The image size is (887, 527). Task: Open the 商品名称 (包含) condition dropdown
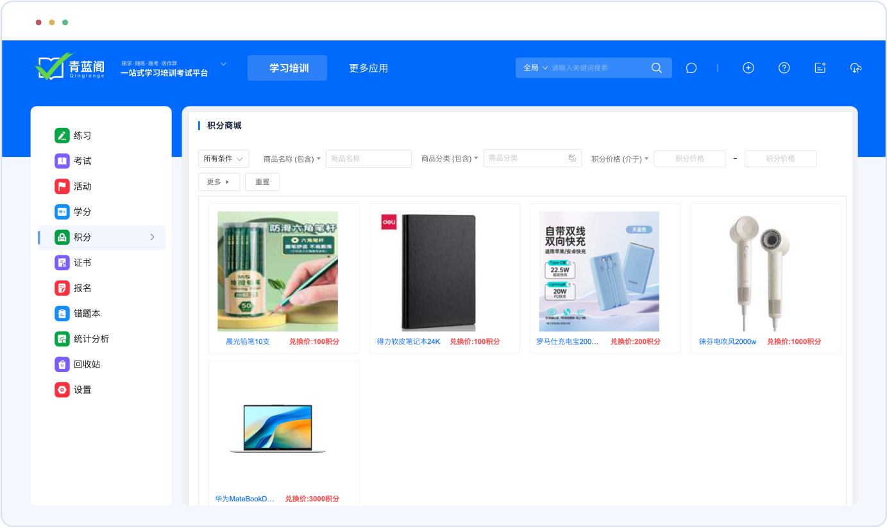point(292,159)
